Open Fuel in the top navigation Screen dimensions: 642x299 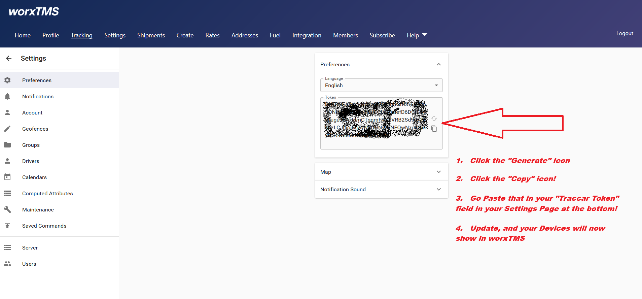point(275,35)
